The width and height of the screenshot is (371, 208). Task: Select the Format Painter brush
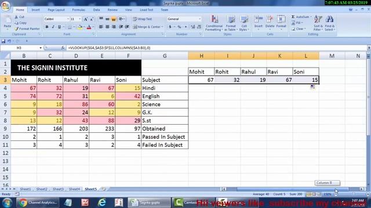(16, 29)
